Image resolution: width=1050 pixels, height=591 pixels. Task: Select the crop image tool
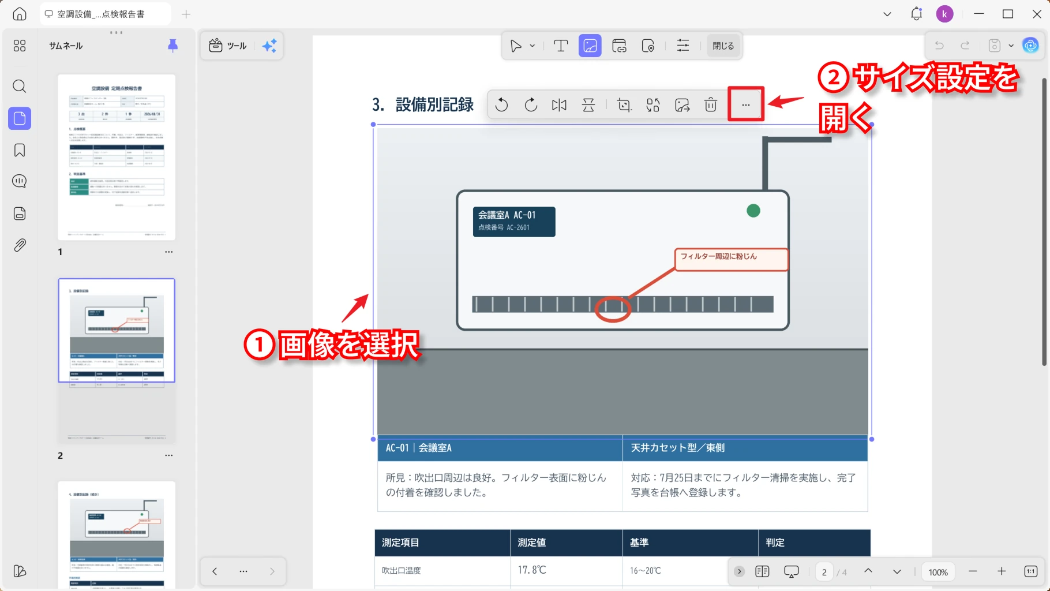(624, 105)
